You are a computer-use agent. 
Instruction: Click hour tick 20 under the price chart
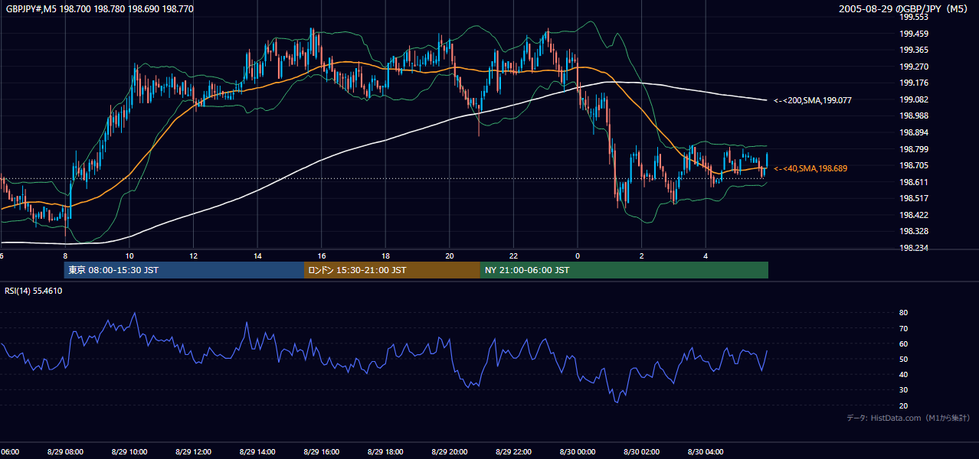(x=450, y=256)
